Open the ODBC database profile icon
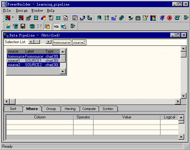The image size is (190, 150). tap(99, 18)
